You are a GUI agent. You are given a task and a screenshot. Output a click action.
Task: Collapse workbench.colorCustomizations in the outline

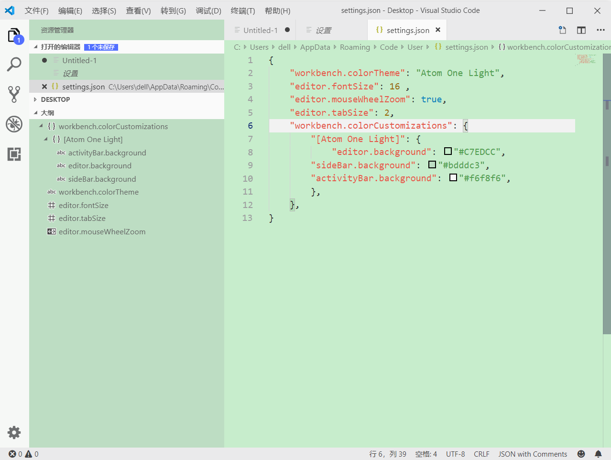tap(41, 126)
